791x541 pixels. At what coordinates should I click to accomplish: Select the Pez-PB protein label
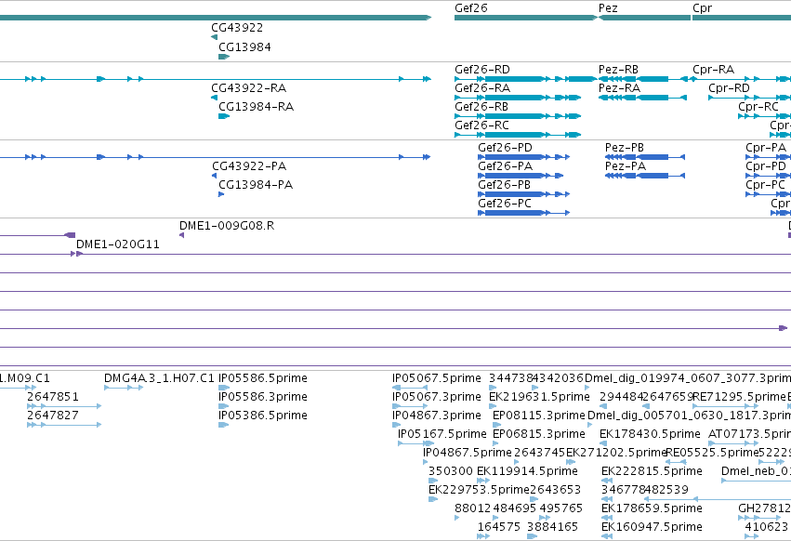[x=625, y=148]
